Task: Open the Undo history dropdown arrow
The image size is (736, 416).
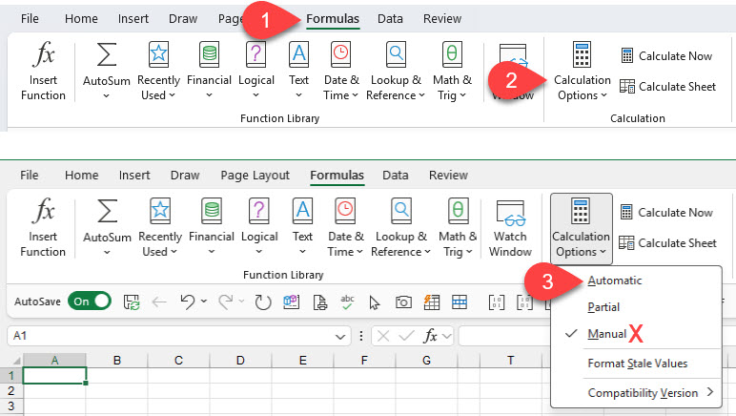Action: 205,302
